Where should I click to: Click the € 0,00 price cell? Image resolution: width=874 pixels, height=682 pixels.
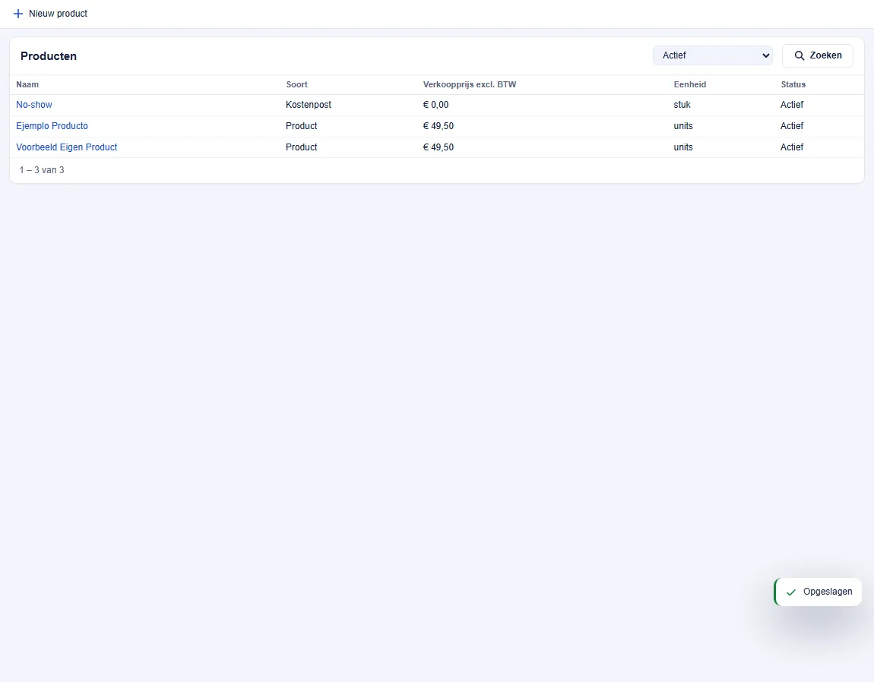click(x=435, y=105)
